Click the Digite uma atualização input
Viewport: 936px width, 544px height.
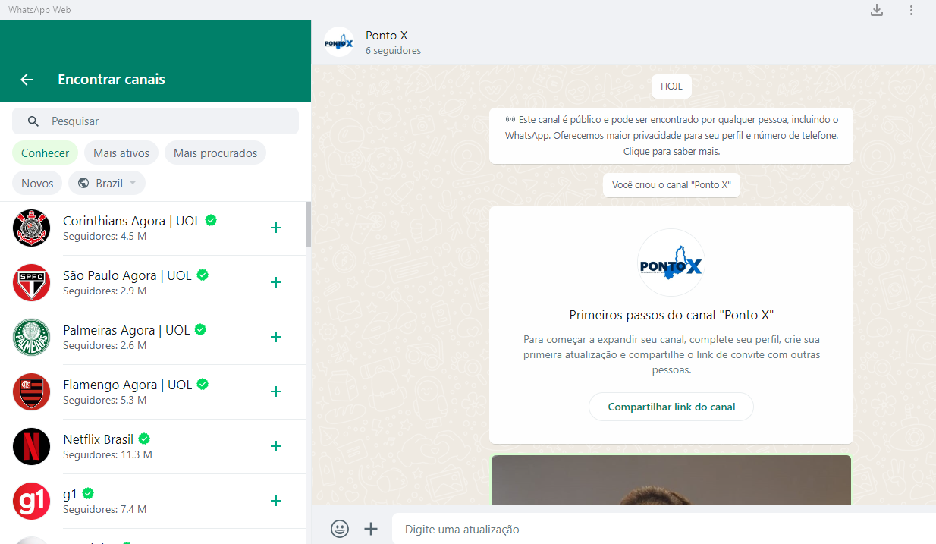(664, 529)
